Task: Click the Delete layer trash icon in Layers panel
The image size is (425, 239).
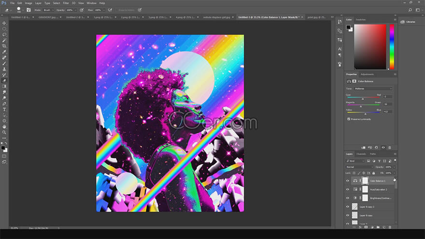Action: 390,227
